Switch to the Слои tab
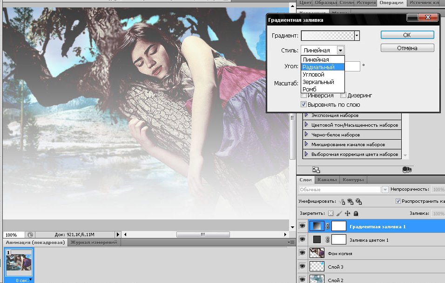Image resolution: width=445 pixels, height=283 pixels. [305, 180]
